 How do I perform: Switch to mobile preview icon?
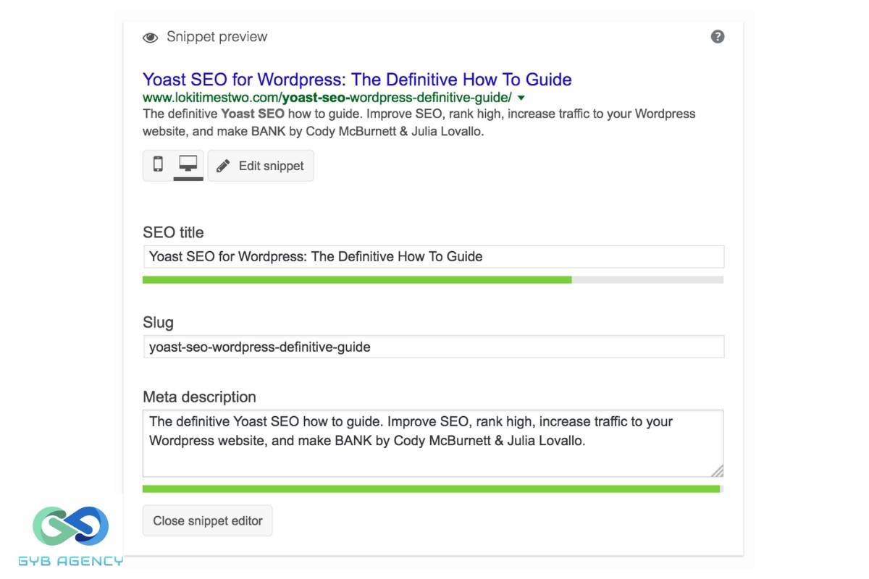click(158, 164)
